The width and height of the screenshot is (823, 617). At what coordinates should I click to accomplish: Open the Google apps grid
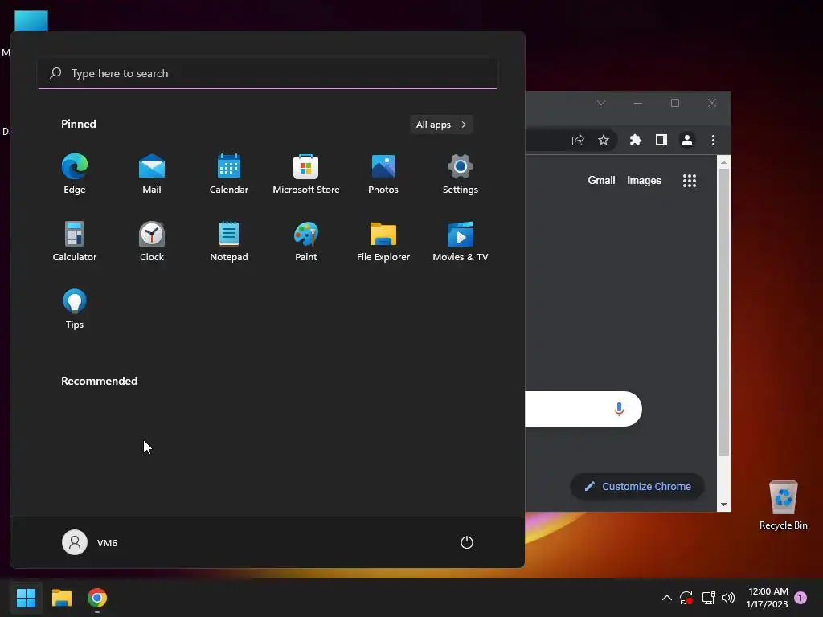pyautogui.click(x=689, y=181)
